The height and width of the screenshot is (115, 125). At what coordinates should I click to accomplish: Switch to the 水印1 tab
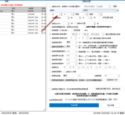(x=65, y=10)
